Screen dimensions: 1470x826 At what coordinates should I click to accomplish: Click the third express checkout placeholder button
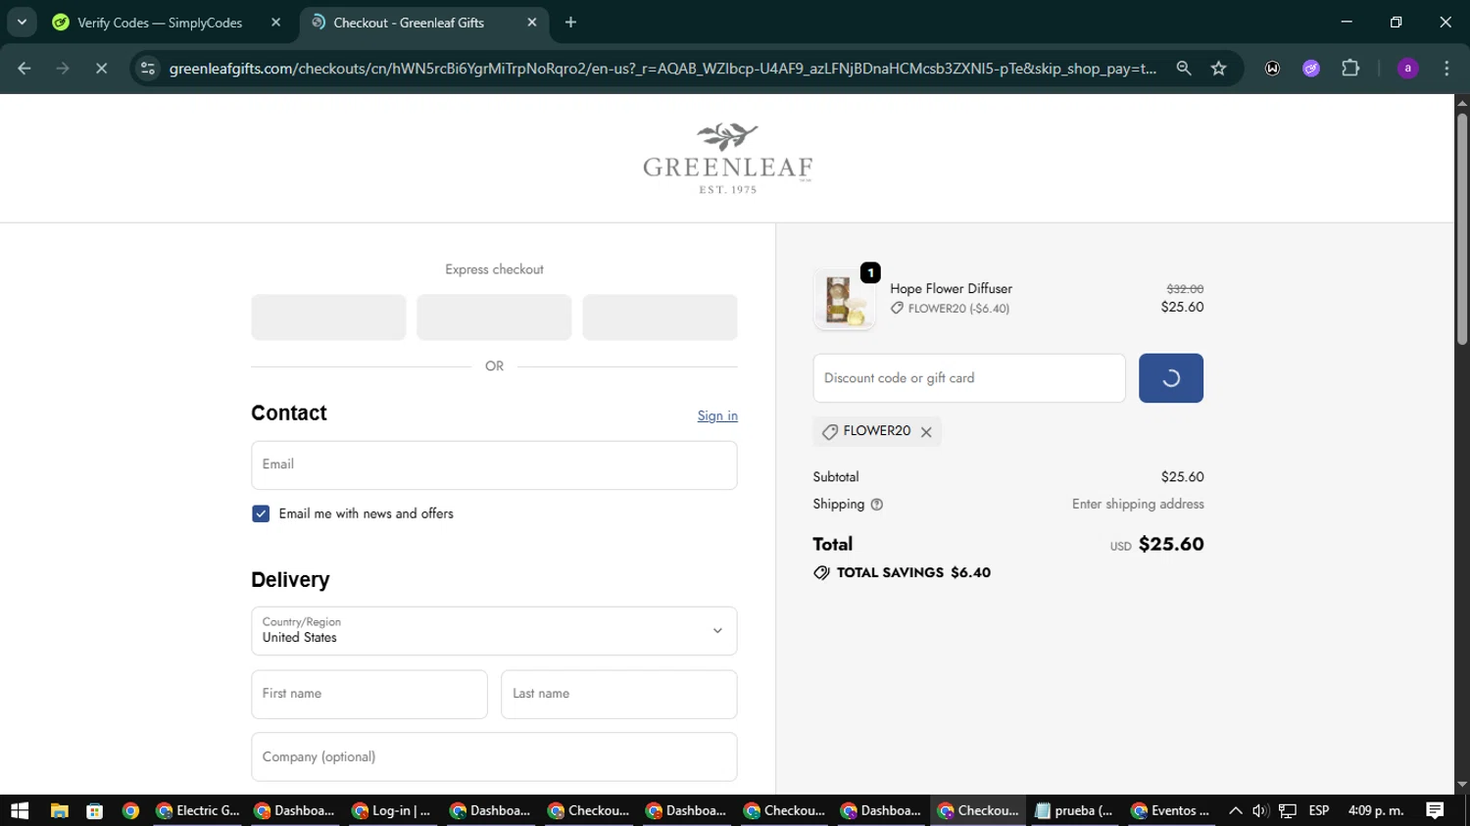click(660, 317)
